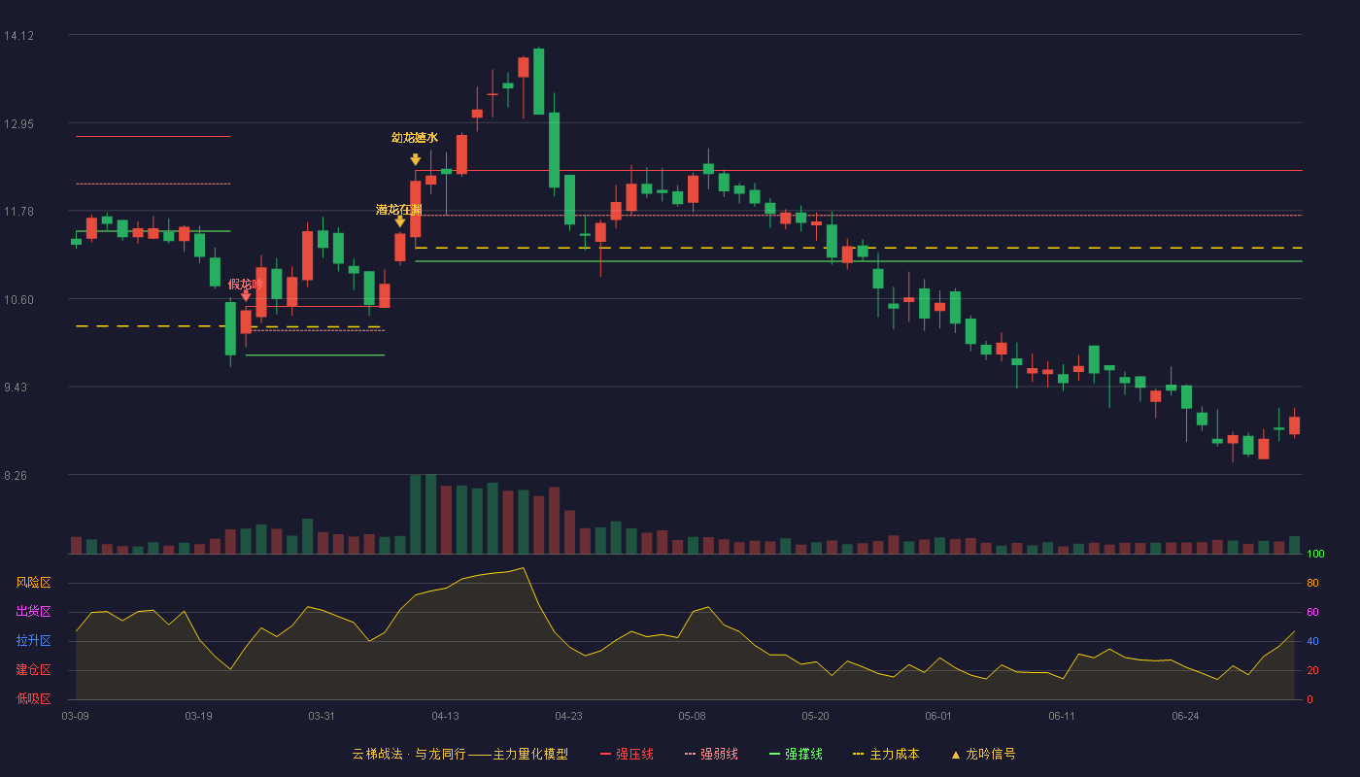Toggle the 主力成本 legend entry

pos(885,754)
